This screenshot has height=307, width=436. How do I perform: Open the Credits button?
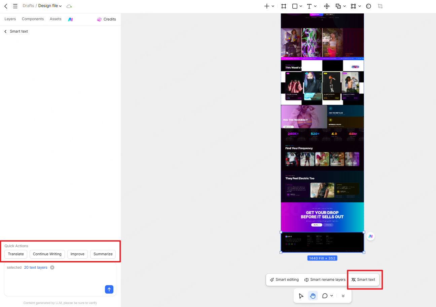click(106, 19)
